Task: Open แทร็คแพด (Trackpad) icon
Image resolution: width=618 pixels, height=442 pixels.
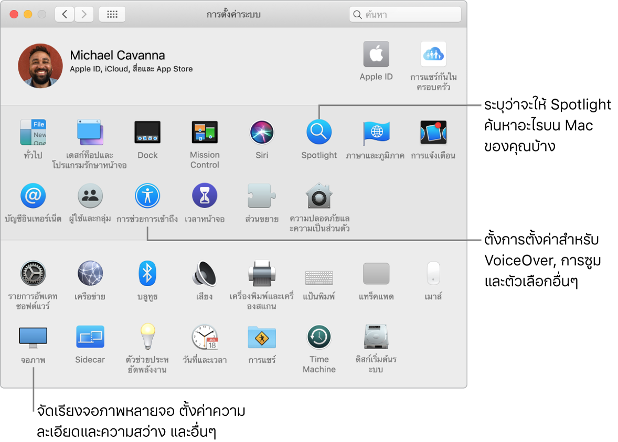Action: coord(376,273)
